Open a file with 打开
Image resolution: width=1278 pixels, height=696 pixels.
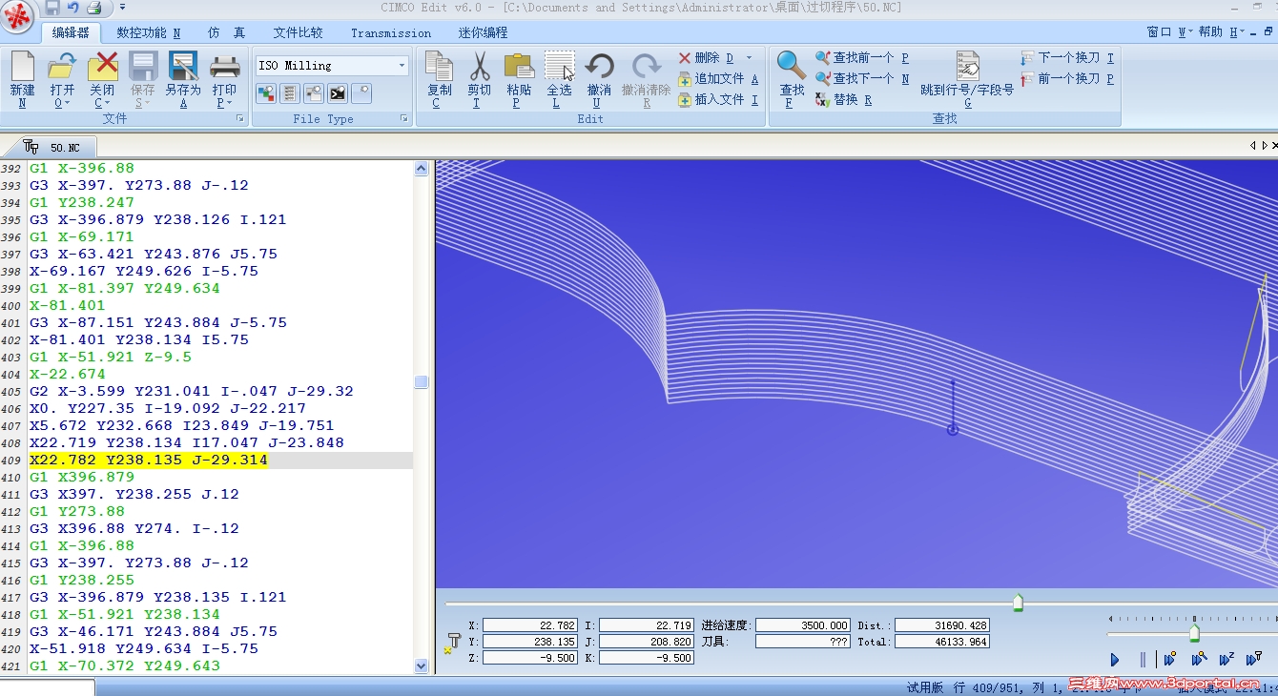(x=62, y=79)
